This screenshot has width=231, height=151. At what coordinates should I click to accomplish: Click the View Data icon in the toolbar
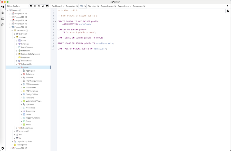(35, 6)
